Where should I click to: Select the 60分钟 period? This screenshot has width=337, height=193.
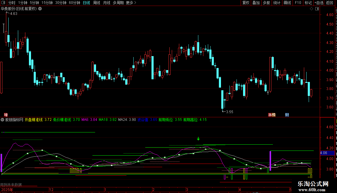point(74,3)
